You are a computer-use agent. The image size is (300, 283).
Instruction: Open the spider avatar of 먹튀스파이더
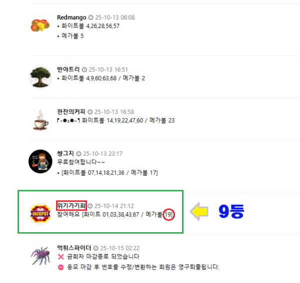tap(40, 256)
